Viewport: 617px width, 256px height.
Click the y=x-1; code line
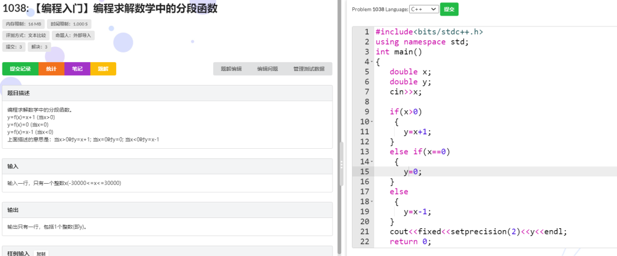418,212
